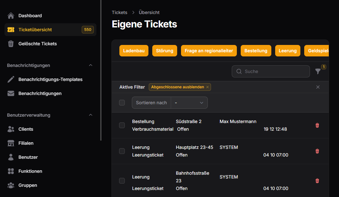Click the 550 ticket count badge
Screen dimensions: 339x197
coord(87,30)
